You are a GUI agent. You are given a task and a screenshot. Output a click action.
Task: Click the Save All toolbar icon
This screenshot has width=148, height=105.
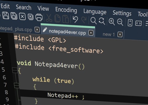(14, 16)
